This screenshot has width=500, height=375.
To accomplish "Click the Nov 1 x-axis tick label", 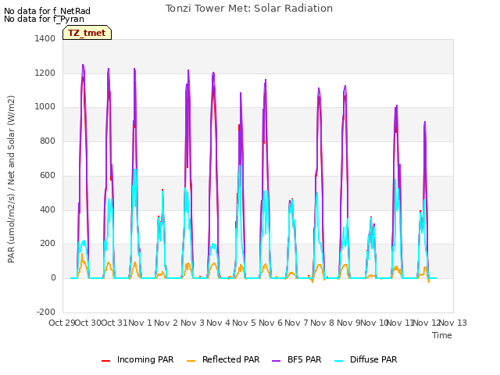I will pyautogui.click(x=141, y=323).
